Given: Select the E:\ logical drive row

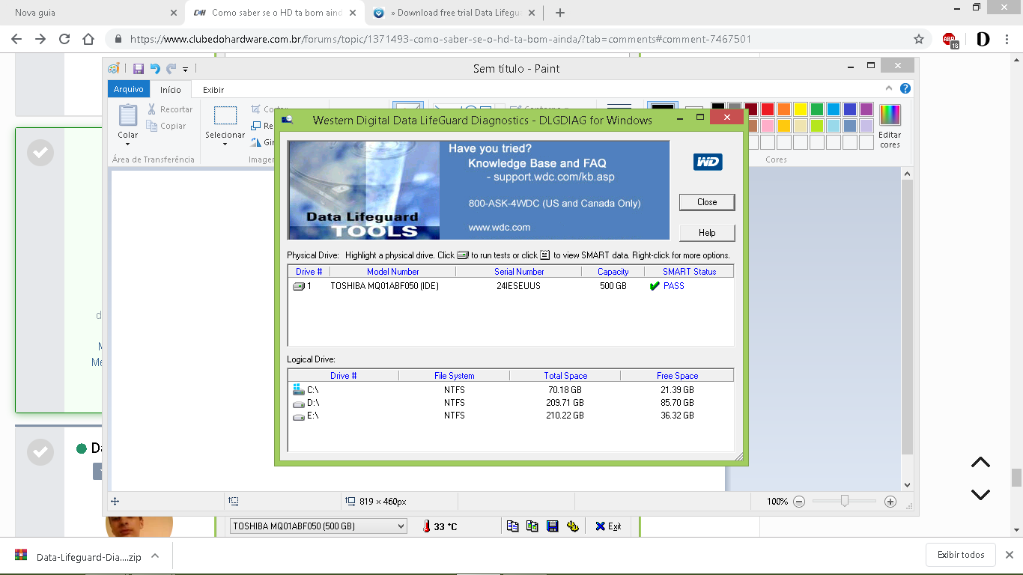Looking at the screenshot, I should point(511,416).
